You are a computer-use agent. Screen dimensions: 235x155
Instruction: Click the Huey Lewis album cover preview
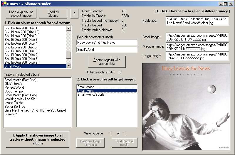[186, 107]
